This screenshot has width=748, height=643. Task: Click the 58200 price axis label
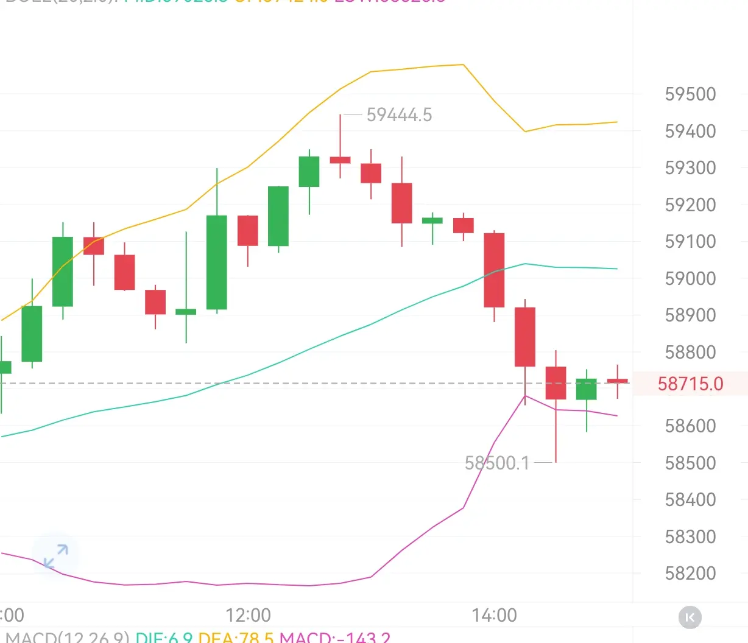point(690,573)
